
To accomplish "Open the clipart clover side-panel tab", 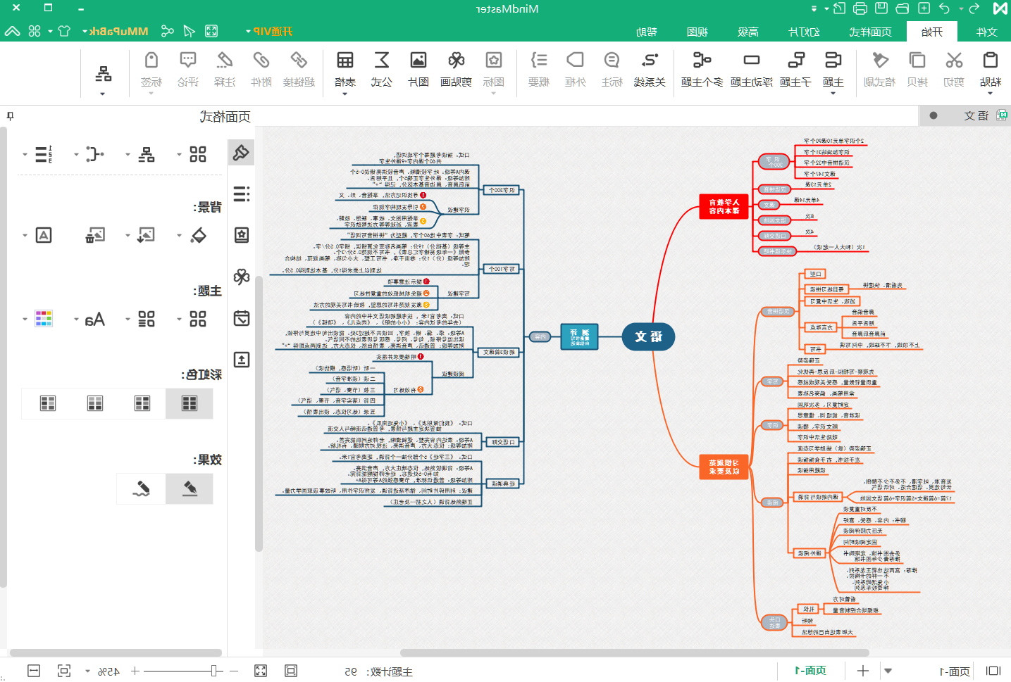I will (241, 277).
